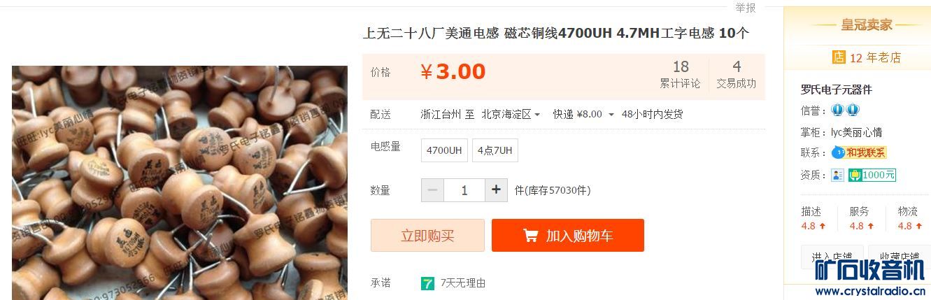Decrease quantity with the minus button

pos(432,190)
